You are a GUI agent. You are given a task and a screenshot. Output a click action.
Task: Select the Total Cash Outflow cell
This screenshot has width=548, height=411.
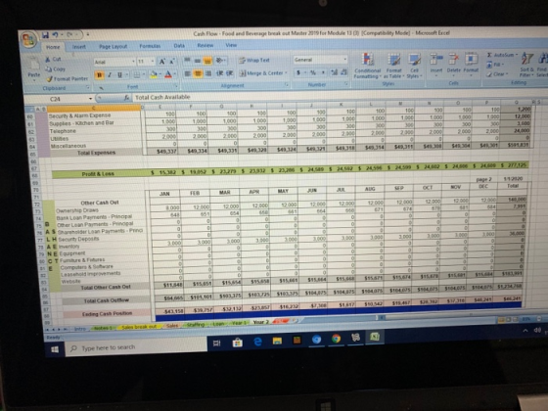coord(107,300)
